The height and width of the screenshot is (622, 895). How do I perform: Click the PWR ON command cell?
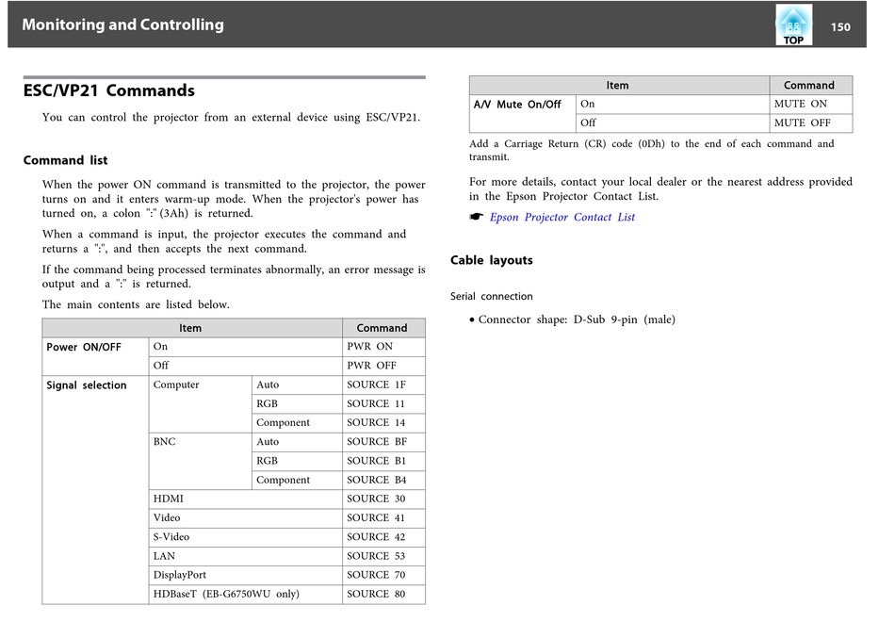(383, 347)
